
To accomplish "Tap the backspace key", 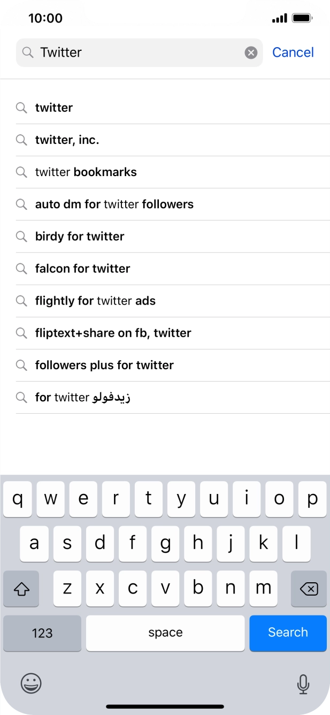I will tap(309, 588).
